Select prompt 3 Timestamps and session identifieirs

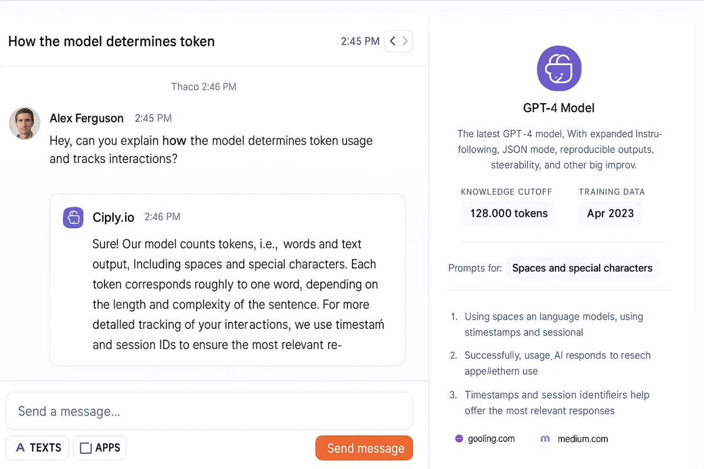click(x=557, y=403)
